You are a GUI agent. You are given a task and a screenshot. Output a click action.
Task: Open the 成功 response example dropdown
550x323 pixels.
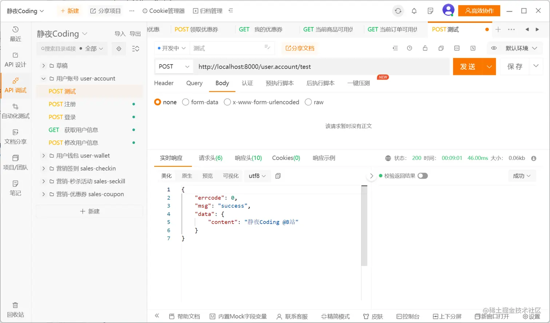(522, 176)
